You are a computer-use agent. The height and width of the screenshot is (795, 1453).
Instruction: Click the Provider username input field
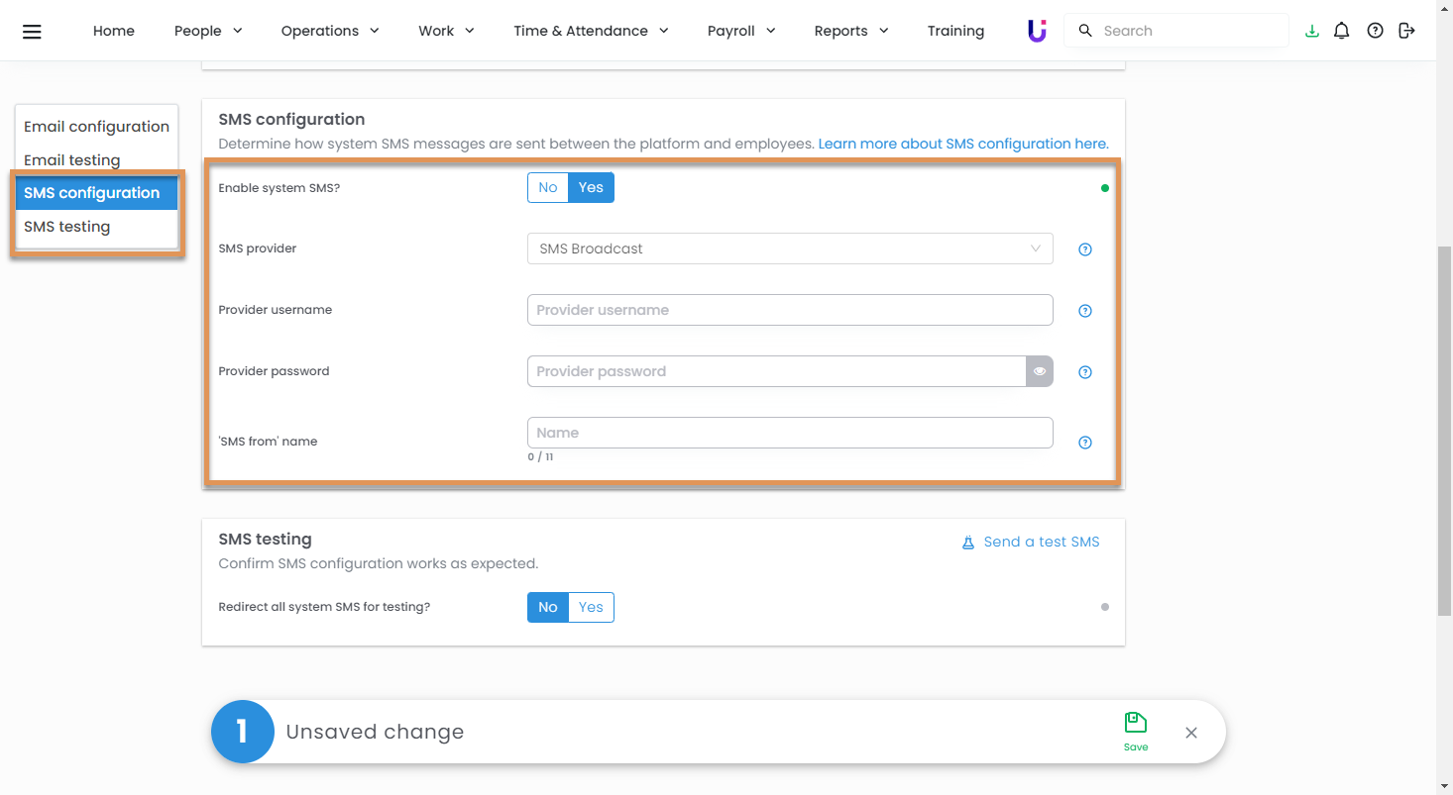coord(789,310)
